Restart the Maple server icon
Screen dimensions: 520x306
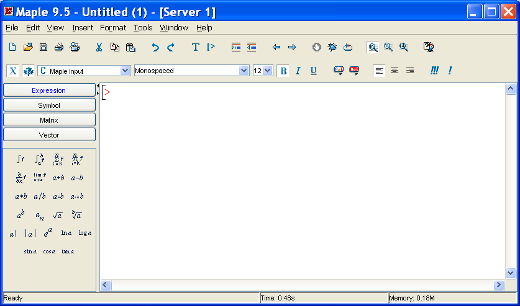tap(347, 47)
